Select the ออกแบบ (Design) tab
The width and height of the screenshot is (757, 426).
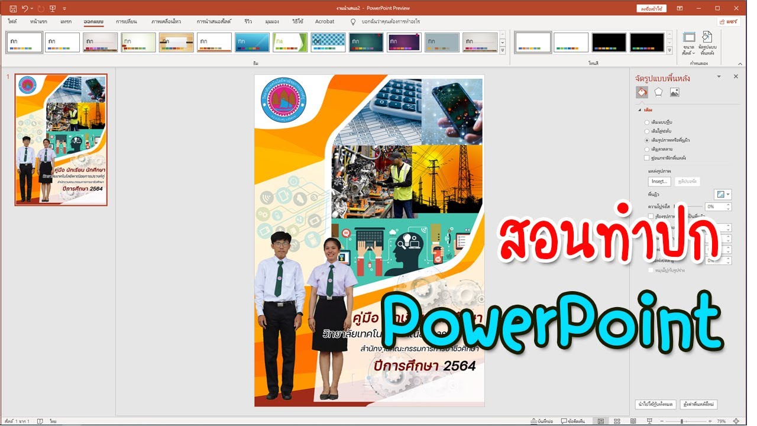[x=93, y=21]
